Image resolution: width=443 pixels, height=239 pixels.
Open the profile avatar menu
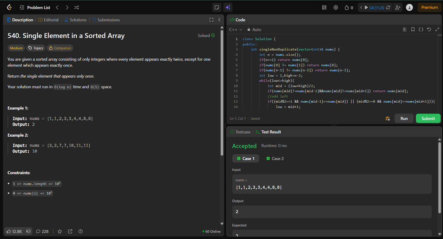click(409, 7)
